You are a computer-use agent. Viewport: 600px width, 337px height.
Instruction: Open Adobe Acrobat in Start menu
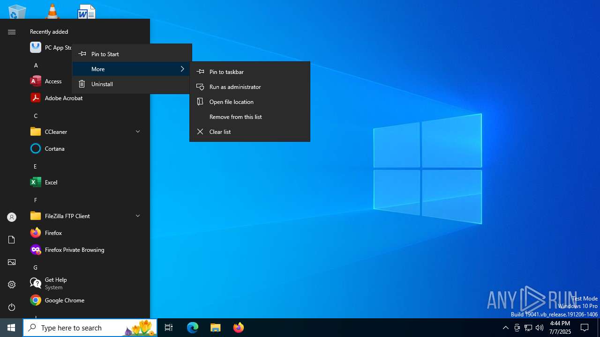87,98
